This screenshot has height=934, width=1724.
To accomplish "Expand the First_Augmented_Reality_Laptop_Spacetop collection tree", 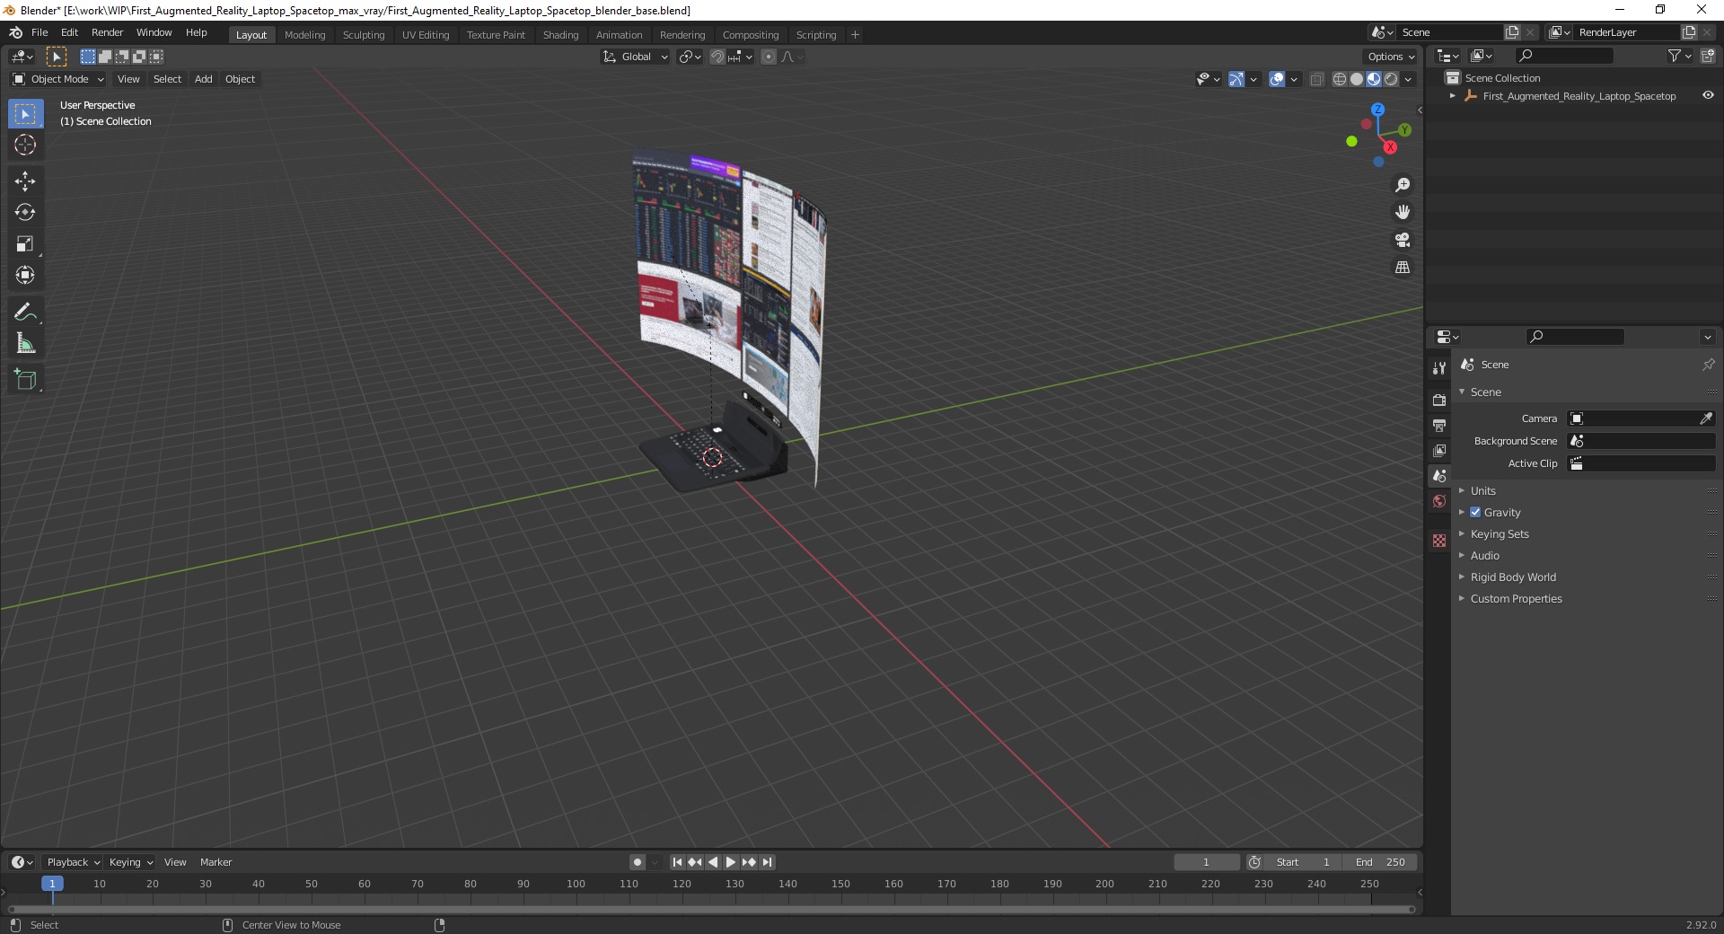I will (1453, 96).
